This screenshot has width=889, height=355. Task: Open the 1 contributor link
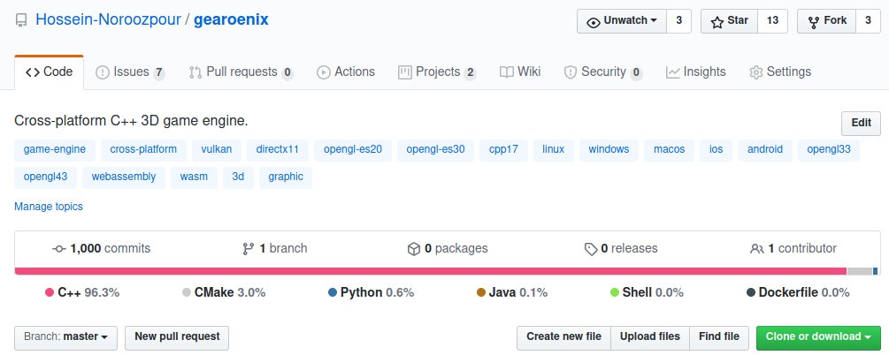tap(793, 248)
